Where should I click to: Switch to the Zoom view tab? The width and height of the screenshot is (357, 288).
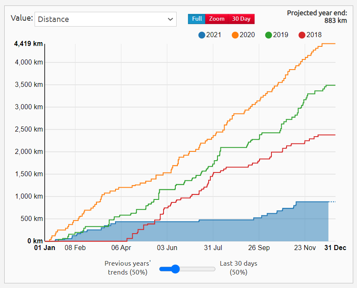point(217,19)
